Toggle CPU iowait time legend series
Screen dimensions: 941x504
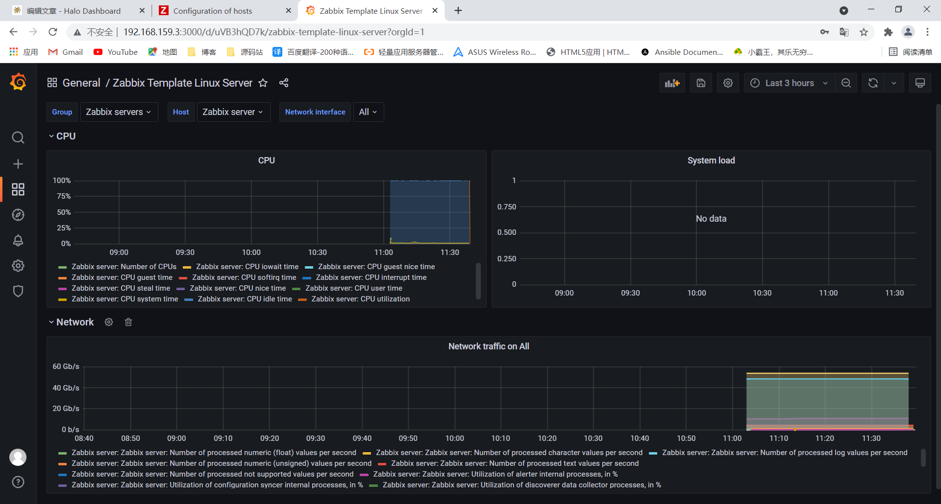point(248,267)
